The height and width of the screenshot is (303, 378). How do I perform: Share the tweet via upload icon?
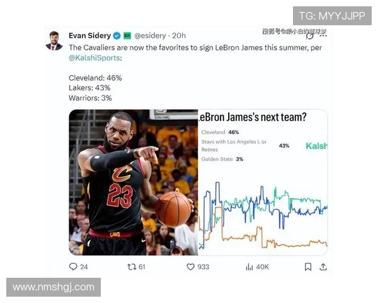(x=323, y=267)
